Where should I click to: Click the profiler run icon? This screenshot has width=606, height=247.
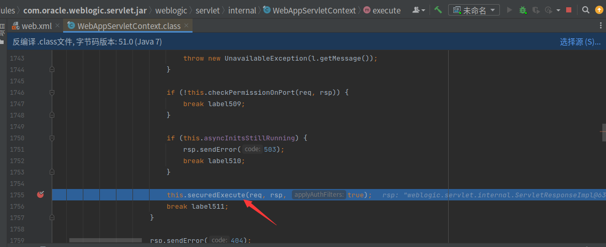click(548, 10)
